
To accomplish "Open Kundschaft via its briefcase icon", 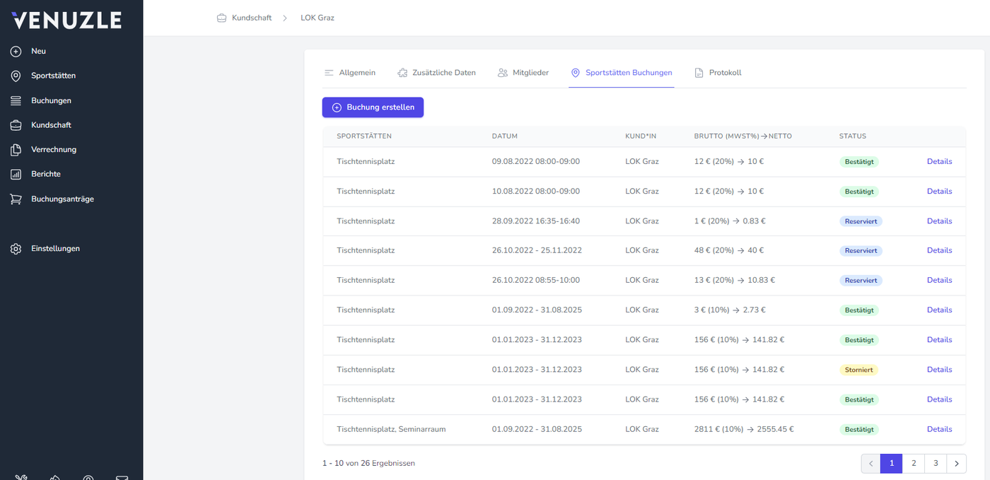I will [16, 125].
